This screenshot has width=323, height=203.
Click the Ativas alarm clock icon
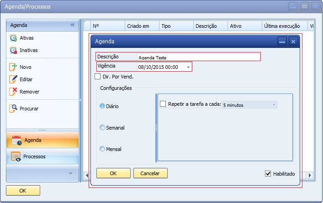pyautogui.click(x=13, y=38)
